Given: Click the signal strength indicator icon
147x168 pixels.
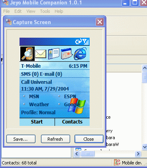Looking at the screenshot, I should [86, 42].
